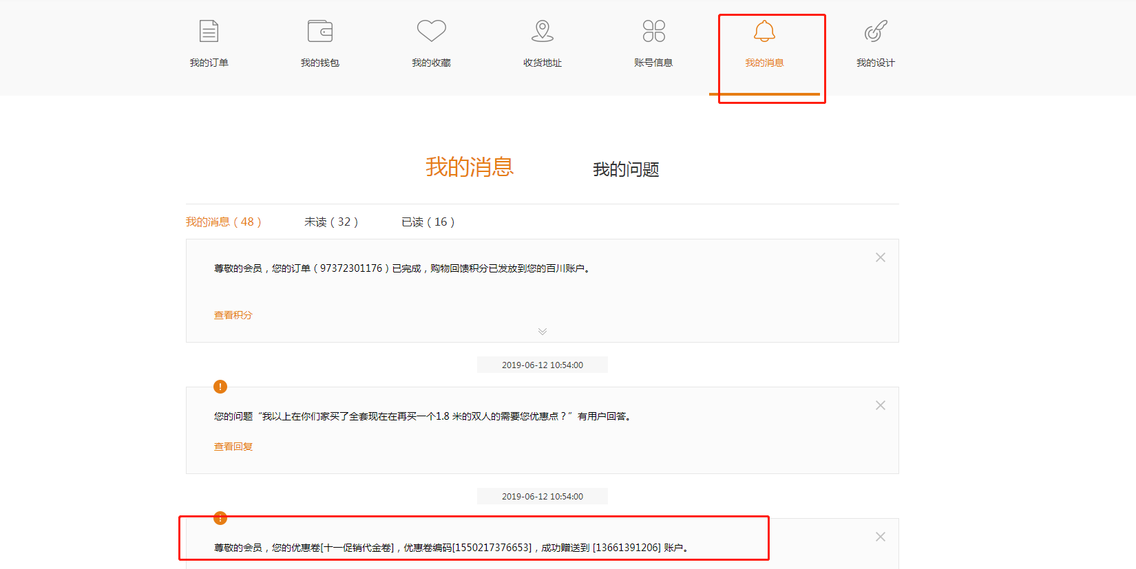The image size is (1136, 569).
Task: Expand the order completion message chevron
Action: 543,332
